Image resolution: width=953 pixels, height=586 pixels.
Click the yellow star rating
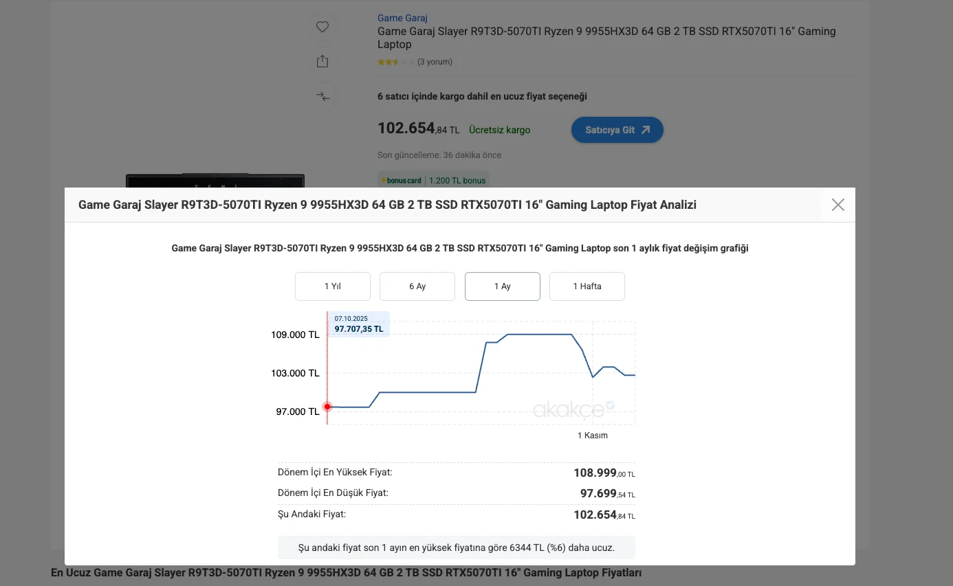click(x=395, y=63)
